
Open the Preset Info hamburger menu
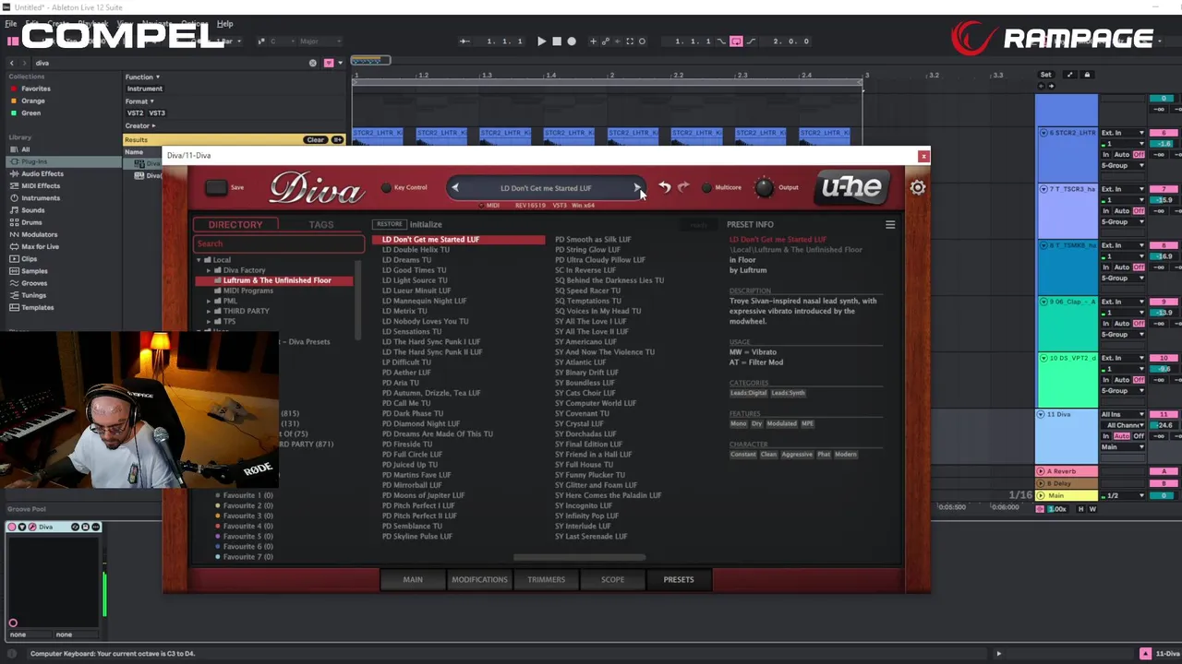tap(890, 224)
